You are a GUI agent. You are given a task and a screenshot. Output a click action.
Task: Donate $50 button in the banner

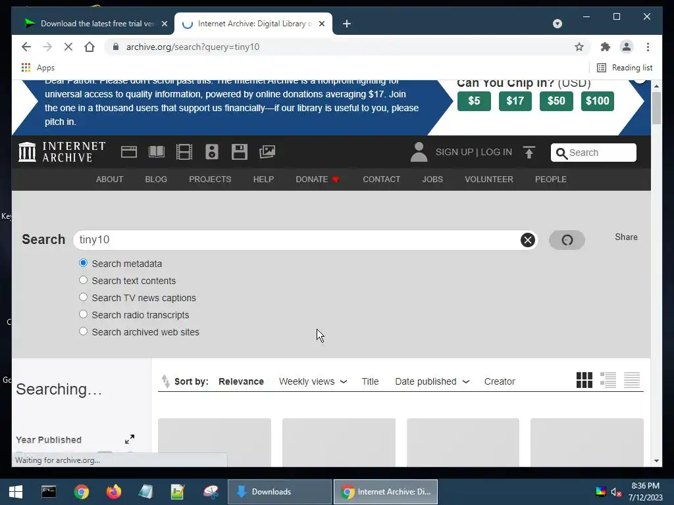[556, 101]
